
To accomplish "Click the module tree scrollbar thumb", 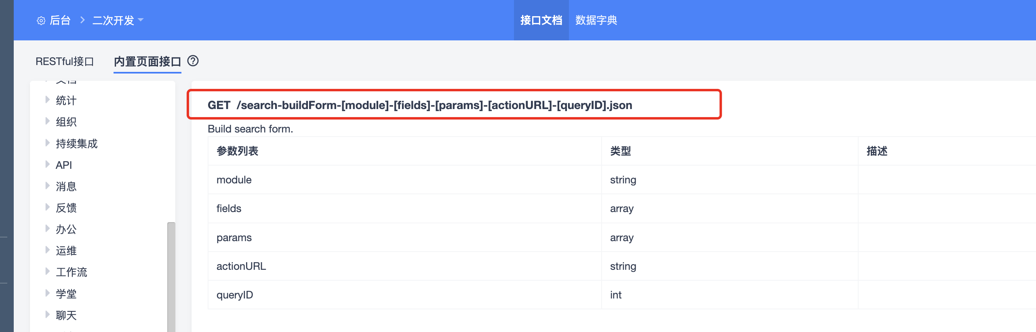I will click(171, 277).
